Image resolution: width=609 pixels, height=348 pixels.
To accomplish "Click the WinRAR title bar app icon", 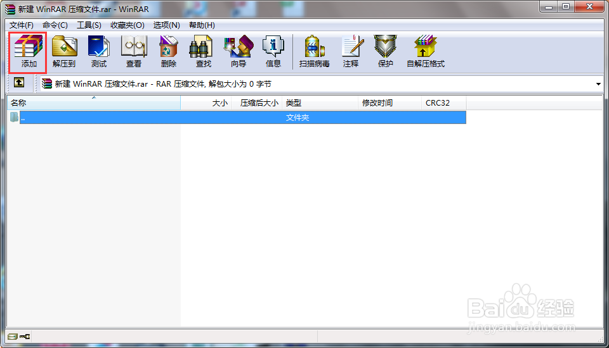I will (10, 9).
